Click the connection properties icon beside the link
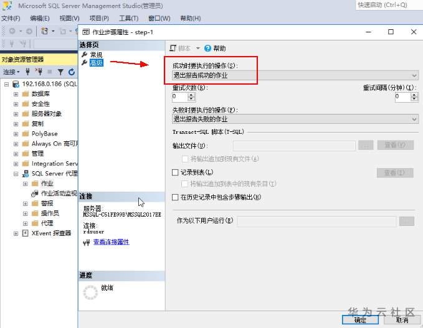423x328 pixels. [x=87, y=243]
